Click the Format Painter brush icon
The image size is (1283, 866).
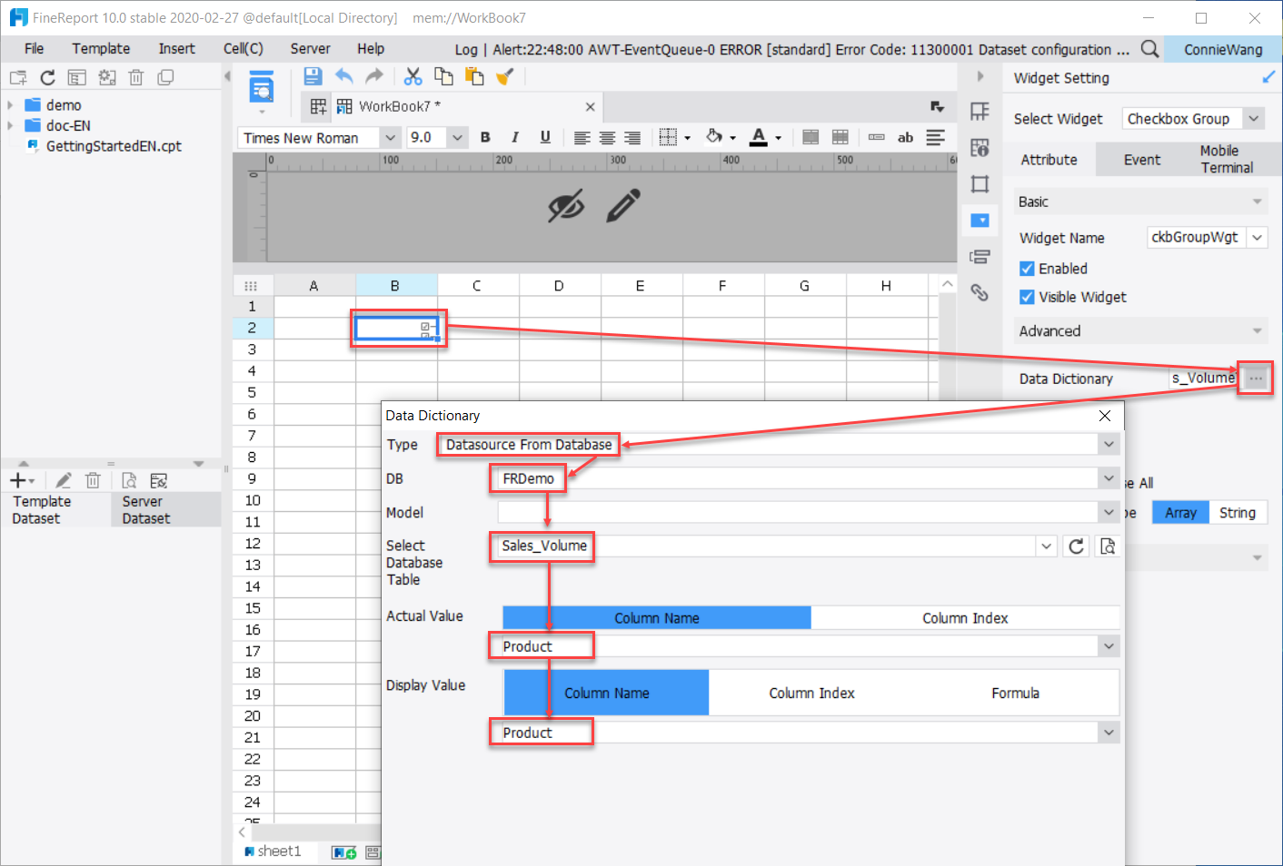[505, 76]
